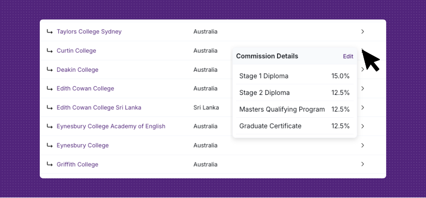
Task: Expand the Eynesbury College Academy of English chevron
Action: tap(362, 126)
